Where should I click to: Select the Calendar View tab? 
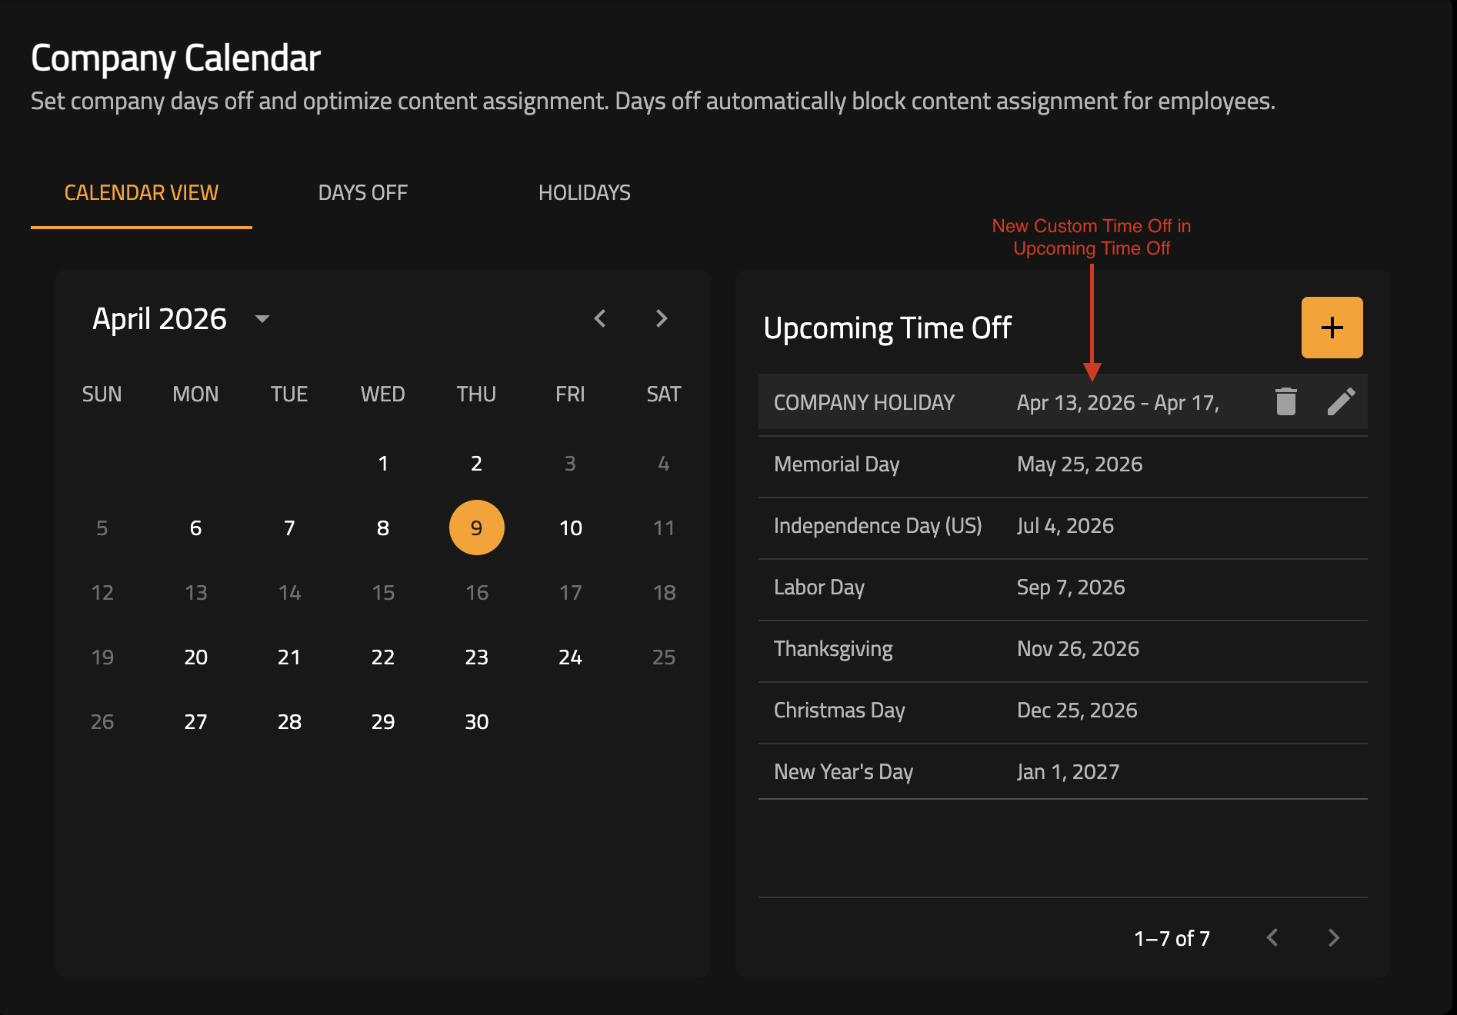click(142, 192)
